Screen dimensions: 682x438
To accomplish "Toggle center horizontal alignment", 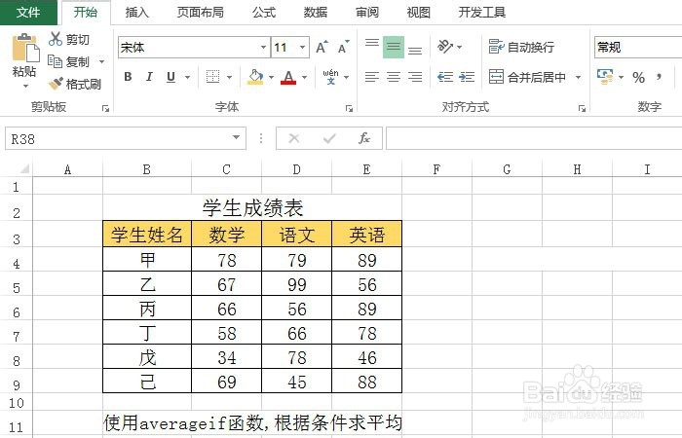I will pos(394,77).
